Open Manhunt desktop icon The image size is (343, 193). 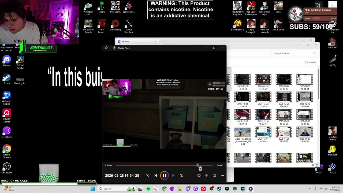(x=333, y=151)
